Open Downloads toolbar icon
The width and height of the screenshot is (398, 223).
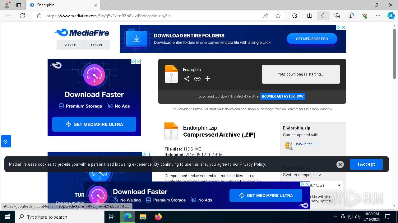pyautogui.click(x=351, y=16)
